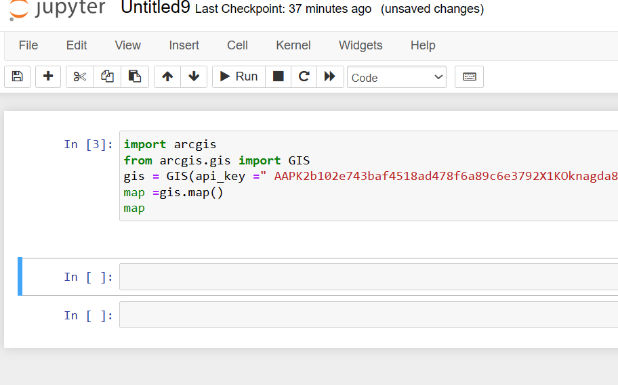This screenshot has width=618, height=385.
Task: Restart kernel and rerun all icon
Action: (x=330, y=77)
